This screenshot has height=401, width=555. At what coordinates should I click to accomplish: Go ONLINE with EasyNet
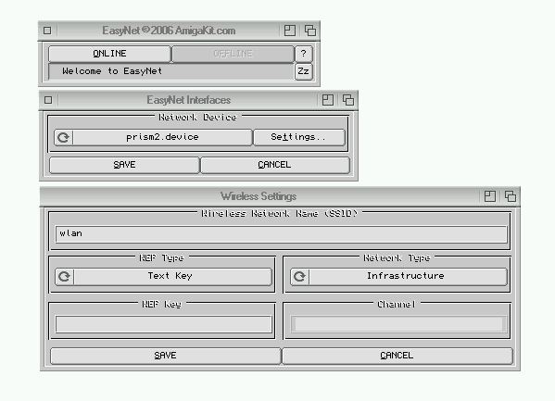[x=109, y=54]
